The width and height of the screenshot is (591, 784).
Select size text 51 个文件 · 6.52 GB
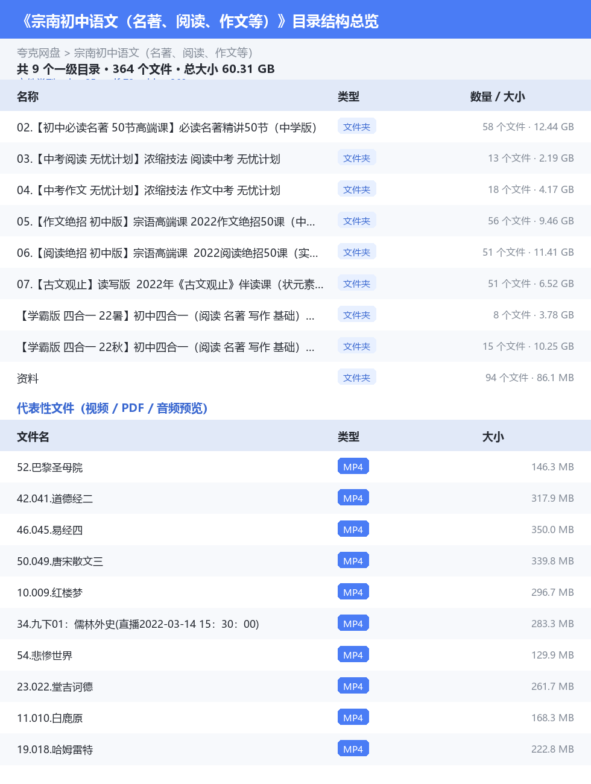pos(531,283)
